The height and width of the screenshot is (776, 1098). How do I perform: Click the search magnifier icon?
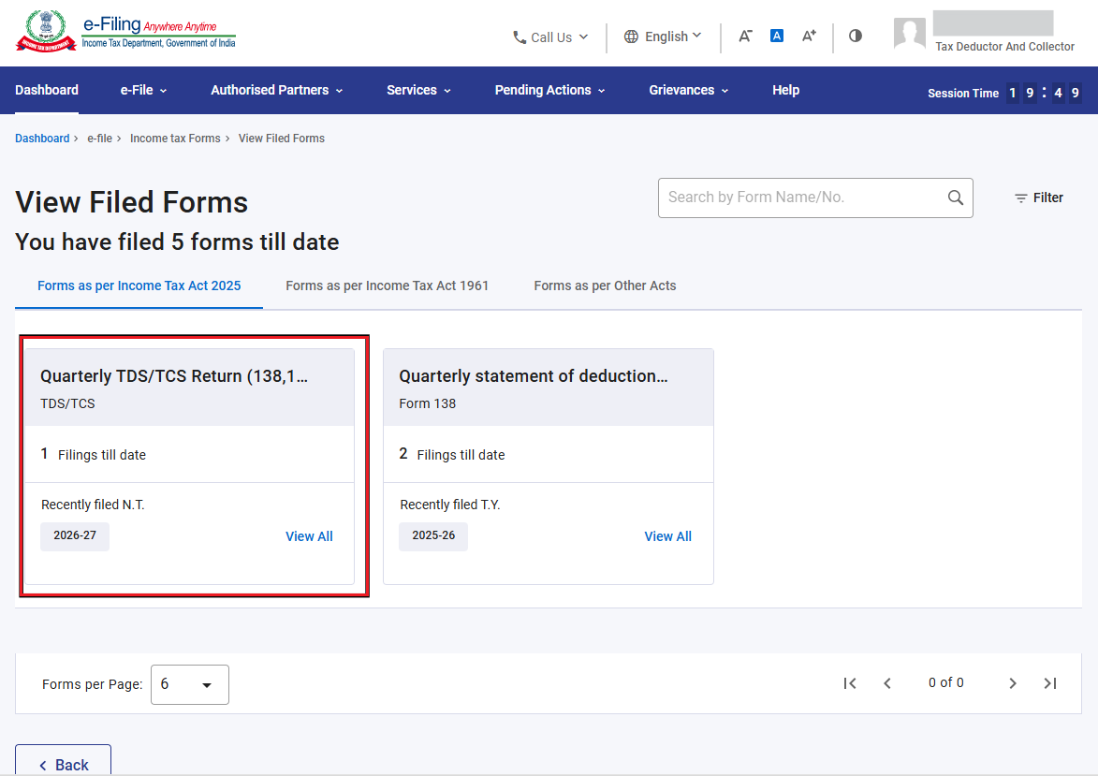[955, 198]
